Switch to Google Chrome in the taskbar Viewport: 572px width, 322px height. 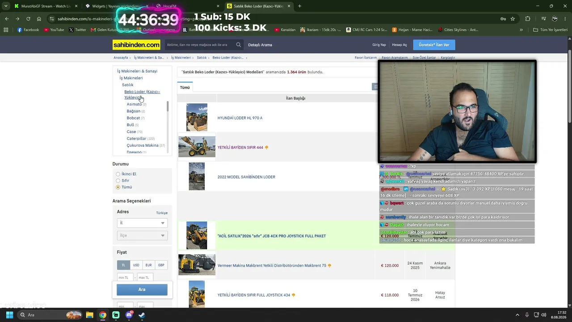coord(103,315)
